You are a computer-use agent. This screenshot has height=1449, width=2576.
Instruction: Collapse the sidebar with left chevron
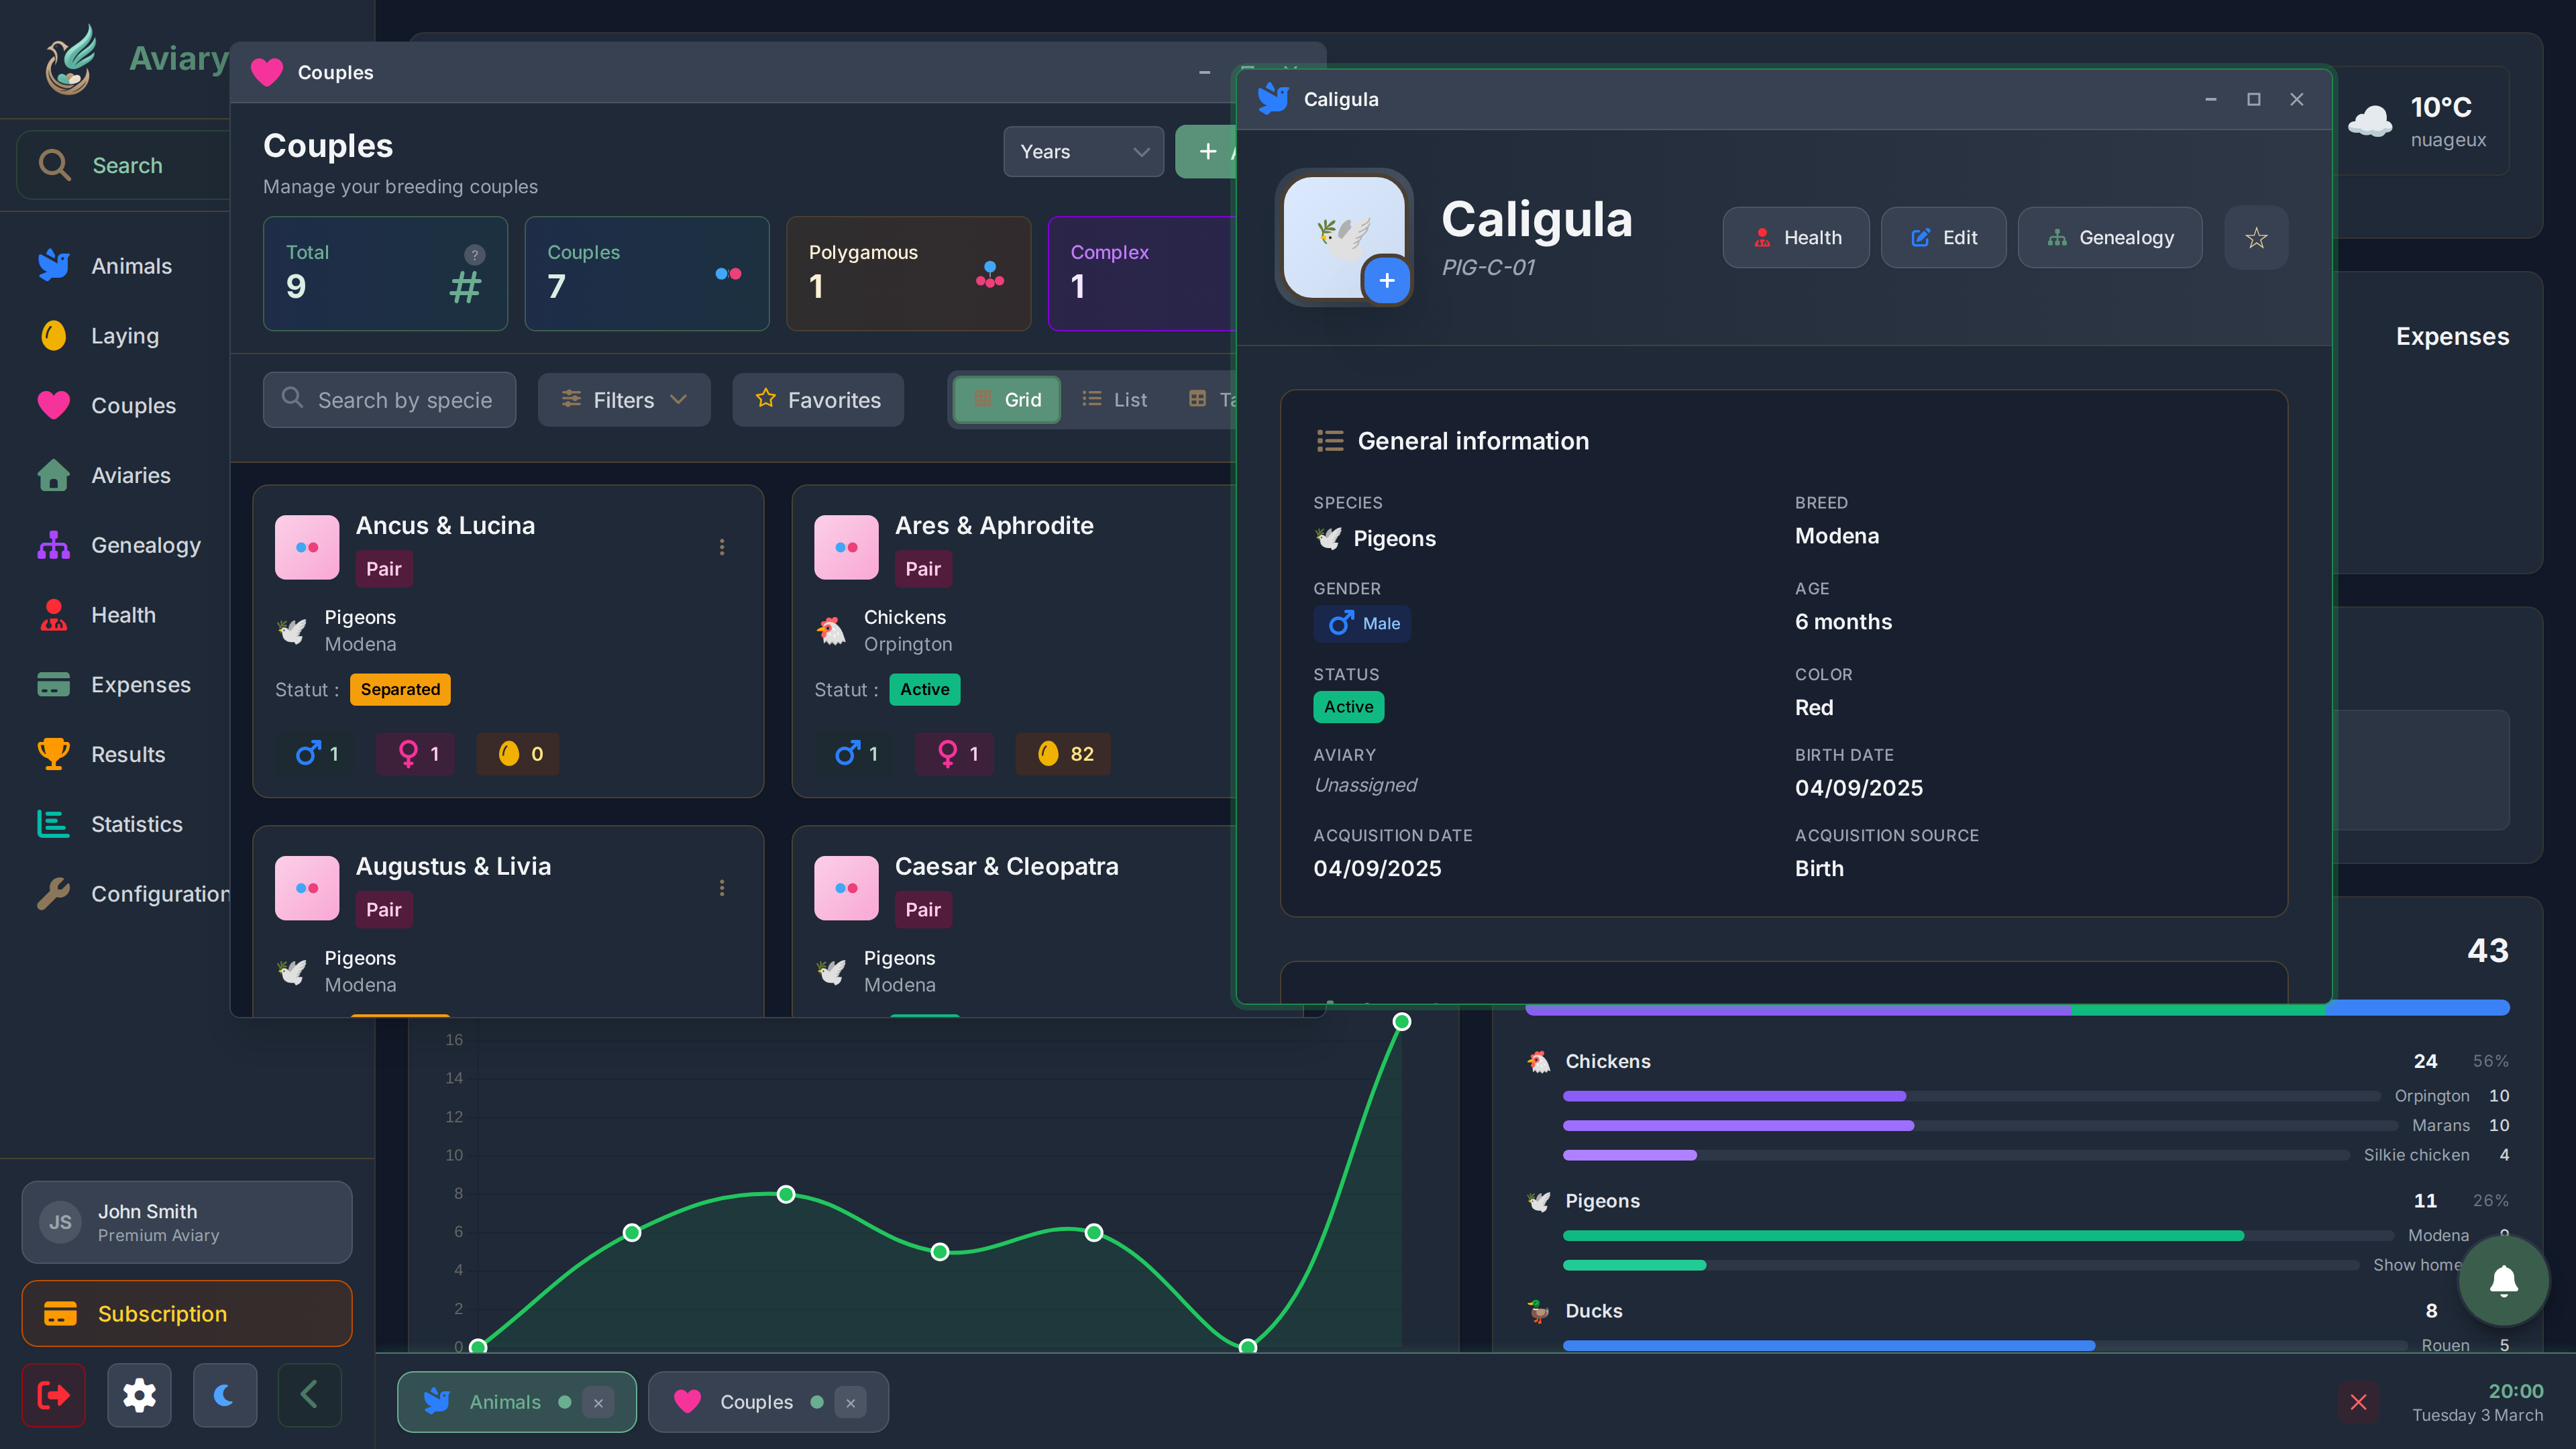(309, 1395)
